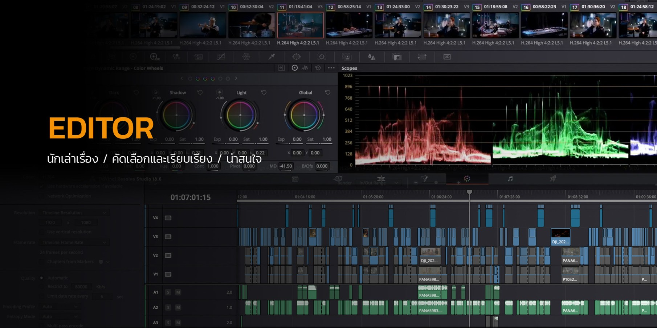Mute audio track A1
Viewport: 657px width, 328px height.
click(178, 292)
